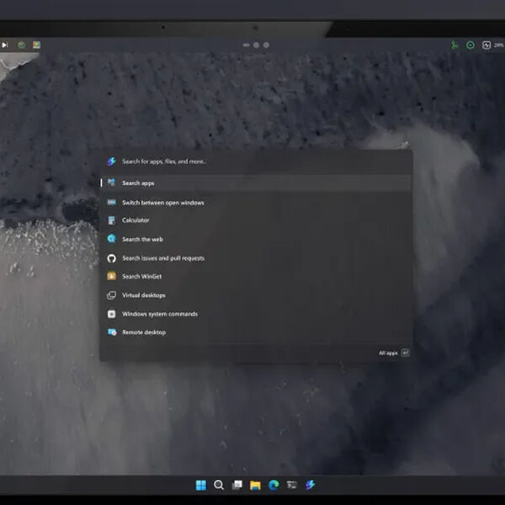Select Switch between open windows
The image size is (505, 505).
(x=163, y=203)
